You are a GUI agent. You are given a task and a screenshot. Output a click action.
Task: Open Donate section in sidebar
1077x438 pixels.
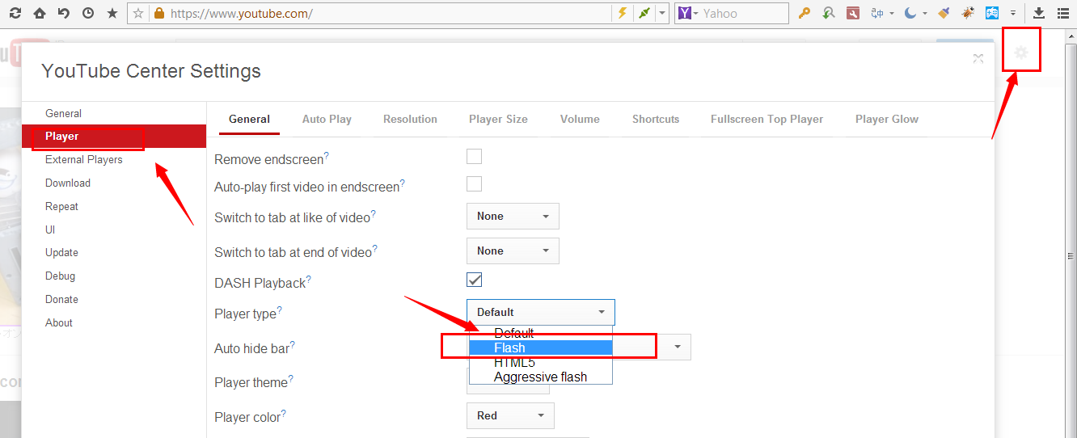pyautogui.click(x=114, y=299)
